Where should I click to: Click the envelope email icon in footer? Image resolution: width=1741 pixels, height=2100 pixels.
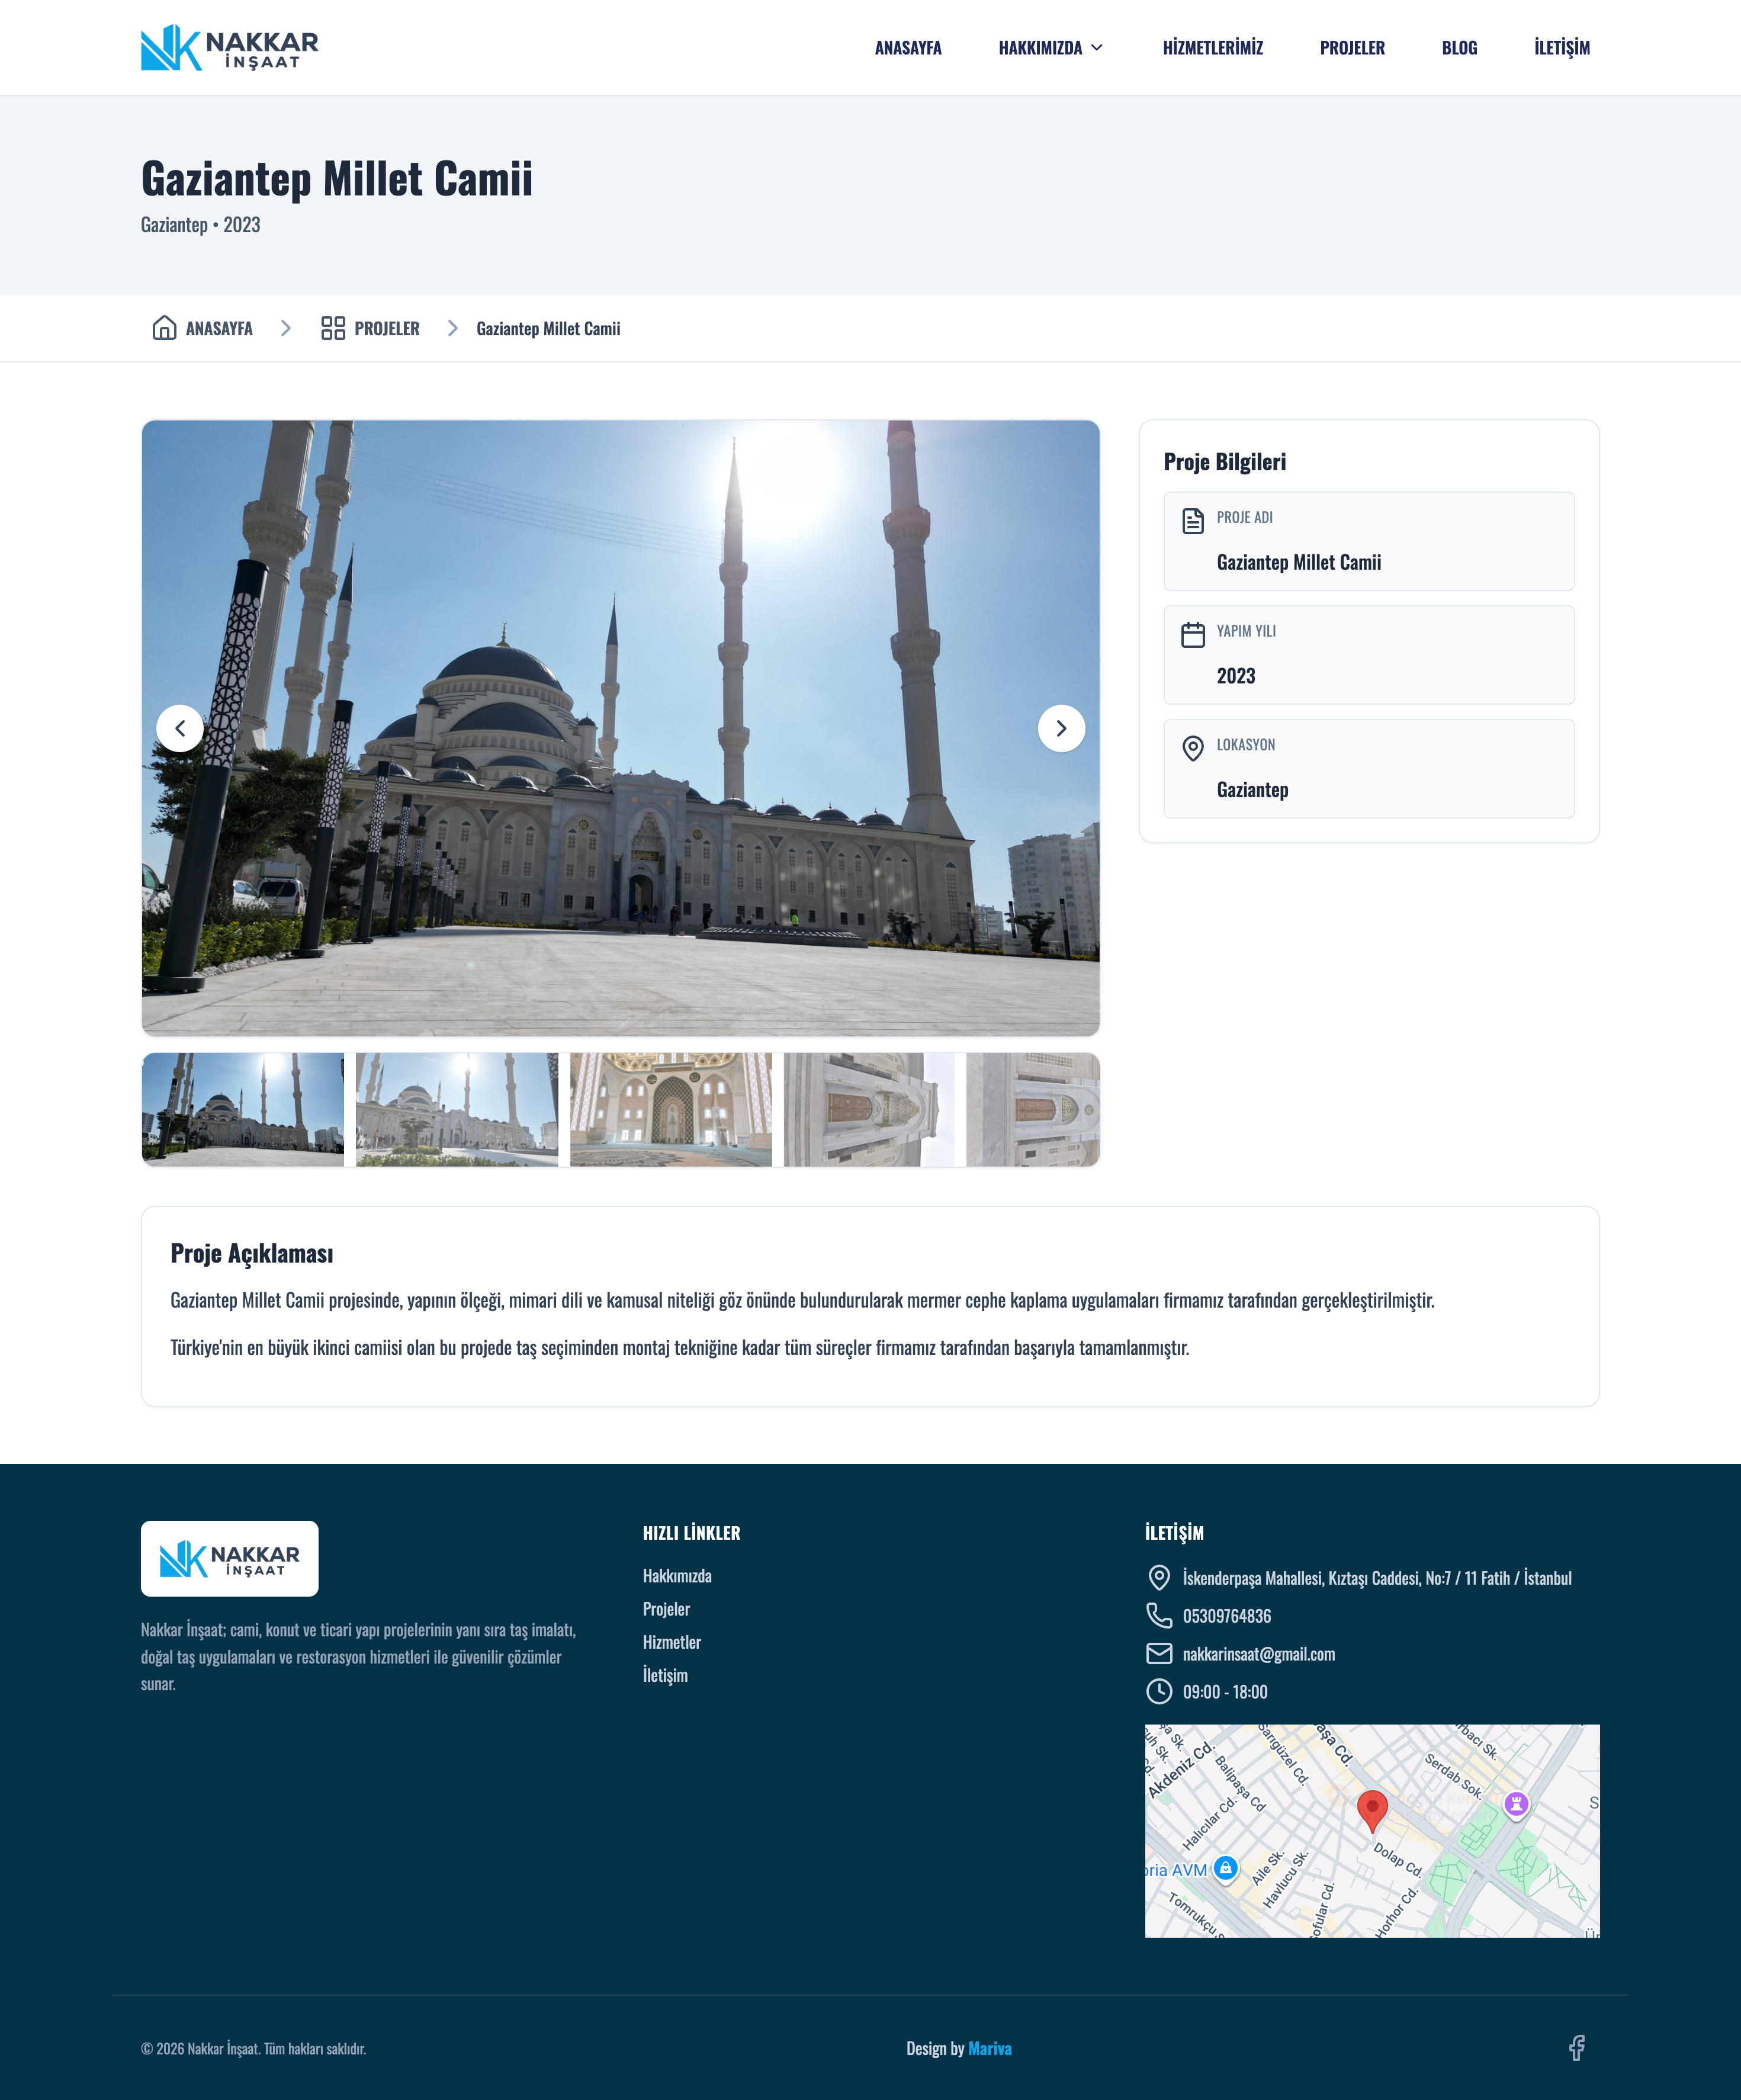point(1158,1653)
